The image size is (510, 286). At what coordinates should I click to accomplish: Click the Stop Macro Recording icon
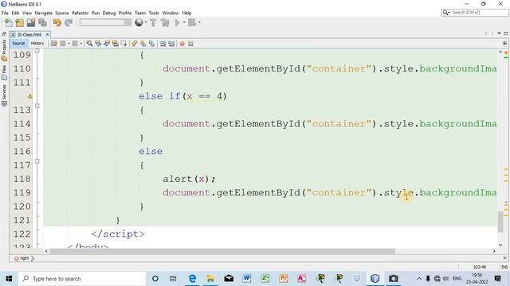pos(191,44)
